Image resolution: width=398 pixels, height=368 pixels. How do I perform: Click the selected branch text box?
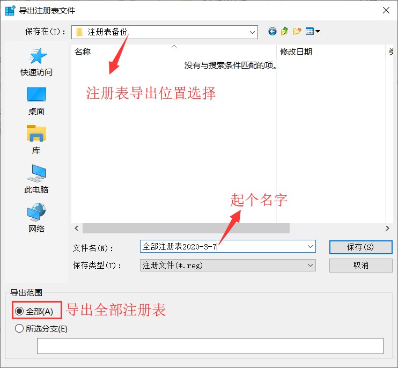210,346
